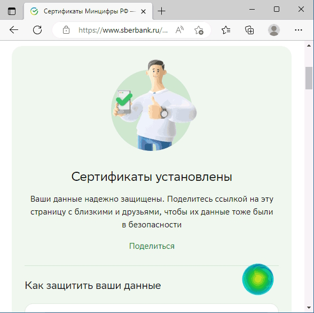Screen dimensions: 314x313
Task: Close the Сертификаты Минцифры РФ tab
Action: (143, 12)
